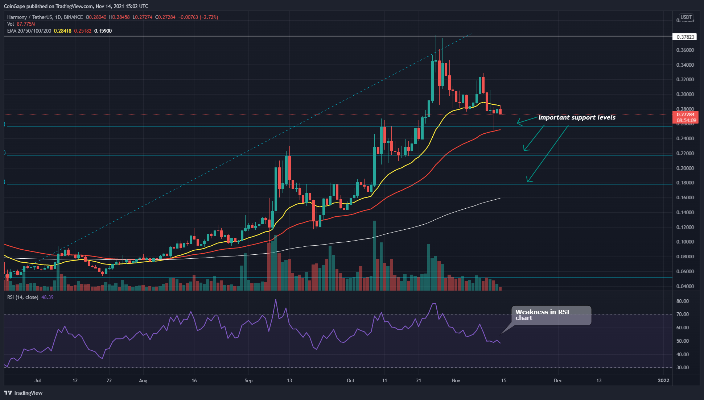The width and height of the screenshot is (704, 400).
Task: Click the volume value 87.775M
Action: (26, 24)
